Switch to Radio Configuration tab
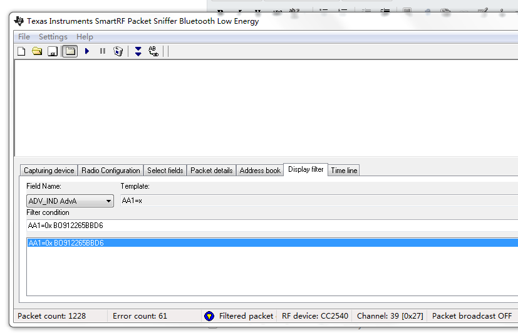The width and height of the screenshot is (518, 333). [x=111, y=171]
